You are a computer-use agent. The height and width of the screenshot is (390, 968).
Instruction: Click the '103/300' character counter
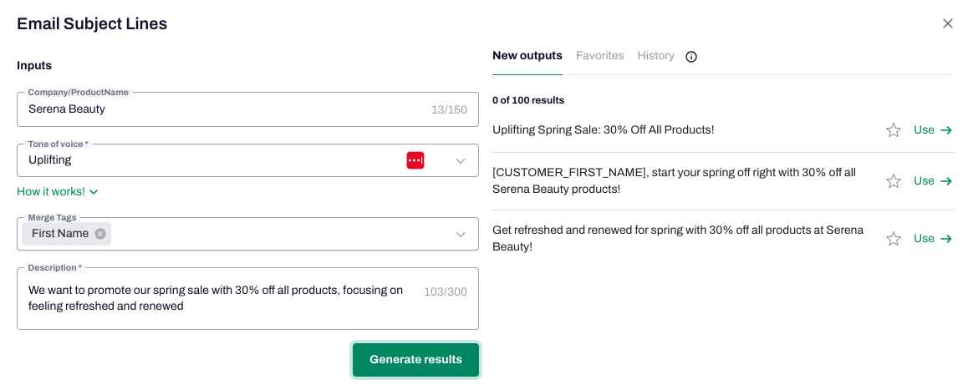(445, 292)
